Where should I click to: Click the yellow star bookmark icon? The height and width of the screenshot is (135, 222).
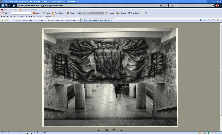coord(2,20)
